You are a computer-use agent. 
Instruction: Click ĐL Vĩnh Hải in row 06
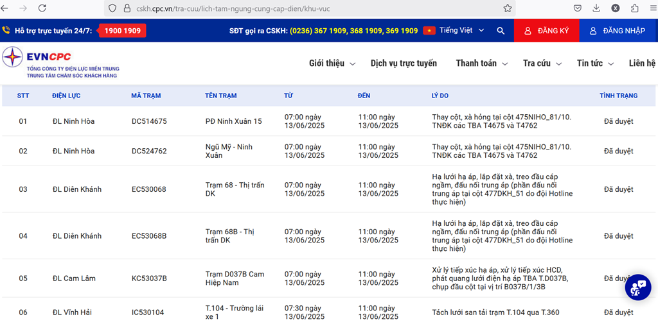[72, 312]
